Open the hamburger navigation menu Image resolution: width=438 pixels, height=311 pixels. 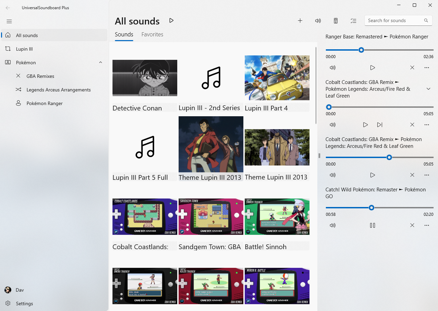pos(9,21)
